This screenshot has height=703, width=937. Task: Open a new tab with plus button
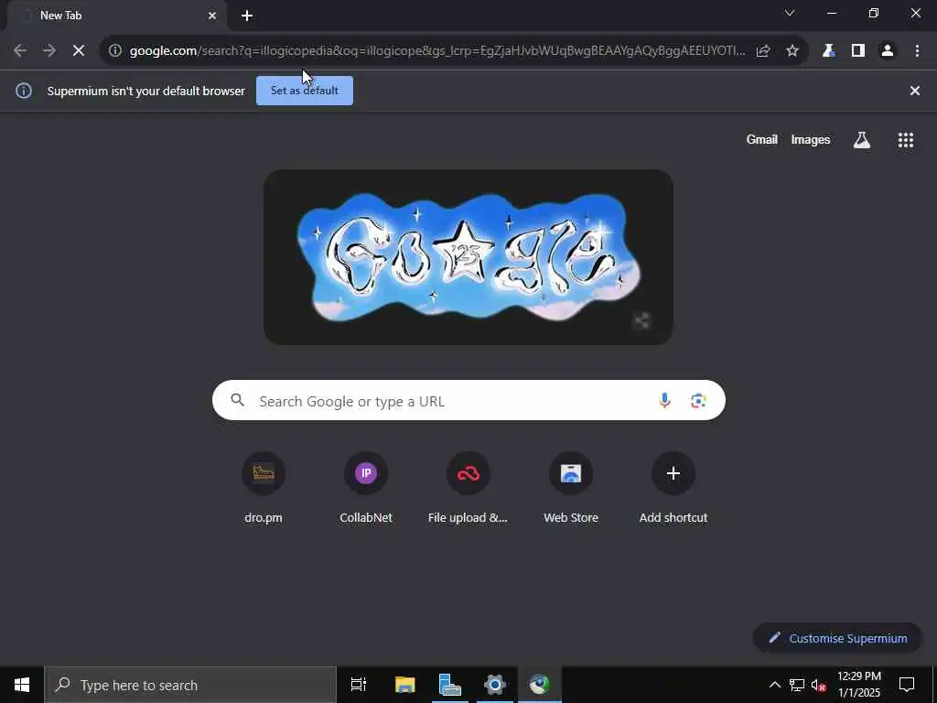tap(247, 16)
